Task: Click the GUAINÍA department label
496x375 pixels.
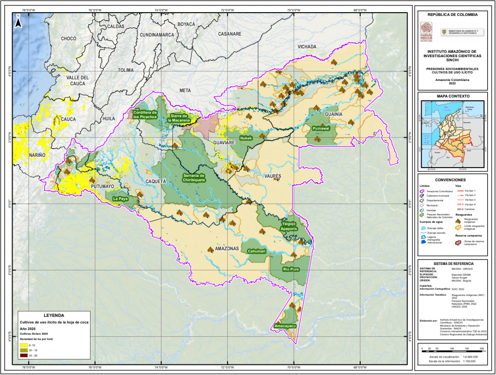Action: click(x=334, y=114)
